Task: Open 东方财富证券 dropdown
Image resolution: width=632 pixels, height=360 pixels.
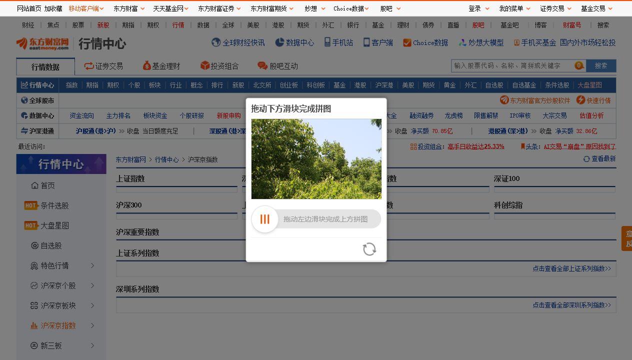Action: [x=219, y=8]
